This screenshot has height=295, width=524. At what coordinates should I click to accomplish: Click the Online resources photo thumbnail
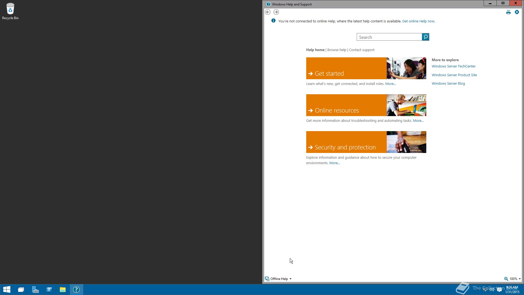coord(406,105)
